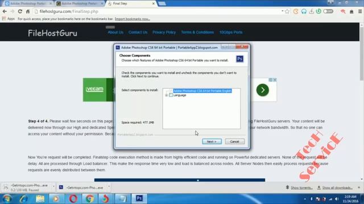Bookmark this page with the star icon
This screenshot has height=204, width=364.
(287, 11)
